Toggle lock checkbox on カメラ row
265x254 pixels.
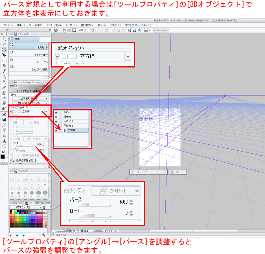(x=61, y=113)
